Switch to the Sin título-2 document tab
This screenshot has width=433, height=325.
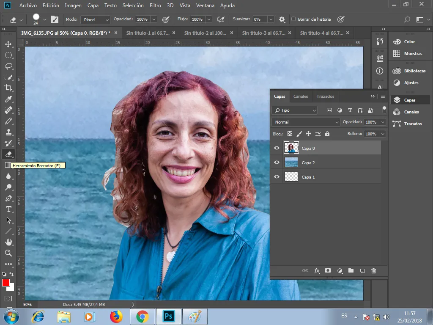pyautogui.click(x=205, y=33)
